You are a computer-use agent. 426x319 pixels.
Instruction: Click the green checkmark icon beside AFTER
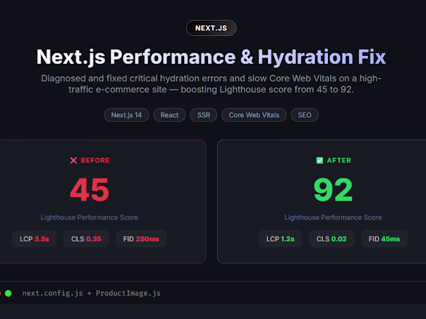320,160
